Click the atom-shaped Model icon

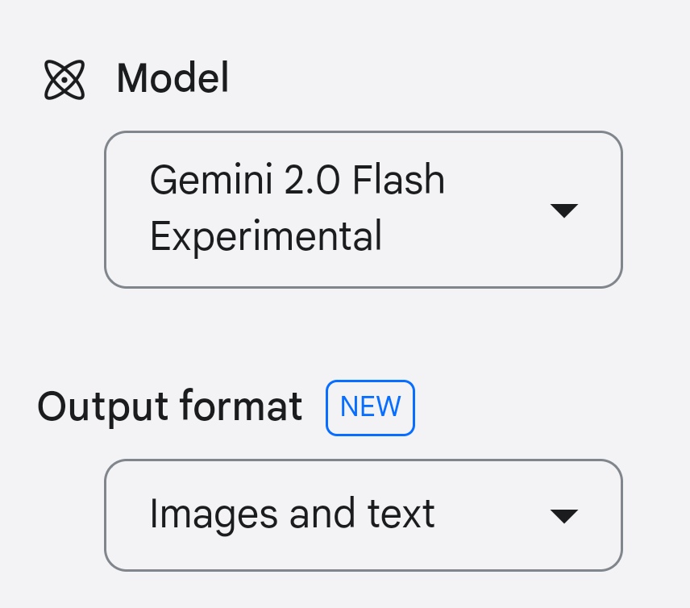coord(64,80)
